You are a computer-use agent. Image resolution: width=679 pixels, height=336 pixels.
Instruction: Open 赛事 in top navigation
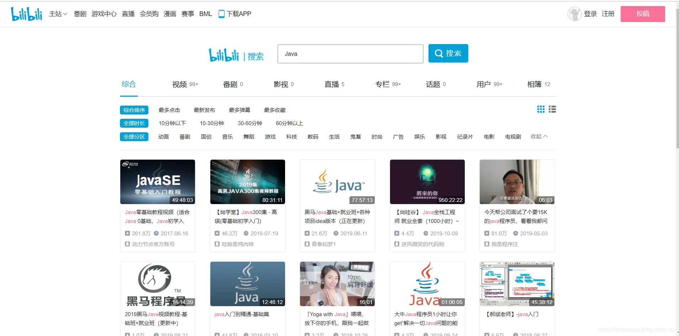pyautogui.click(x=188, y=14)
